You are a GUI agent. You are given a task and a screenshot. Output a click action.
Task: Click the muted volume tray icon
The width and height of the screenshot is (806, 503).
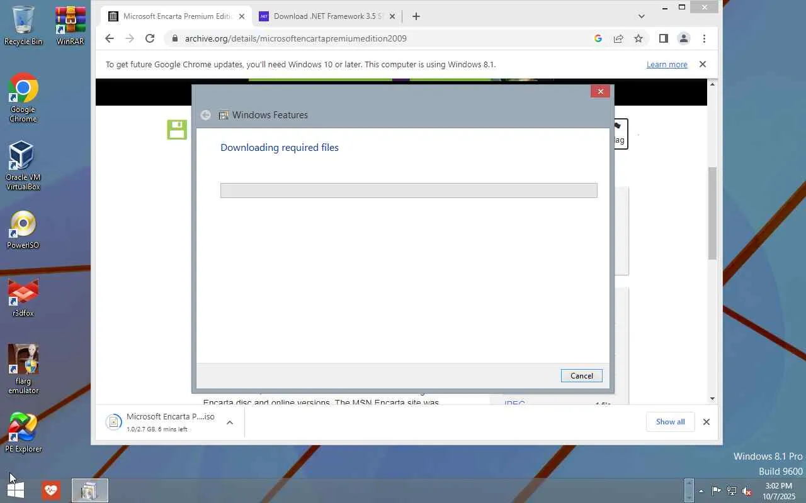click(747, 491)
